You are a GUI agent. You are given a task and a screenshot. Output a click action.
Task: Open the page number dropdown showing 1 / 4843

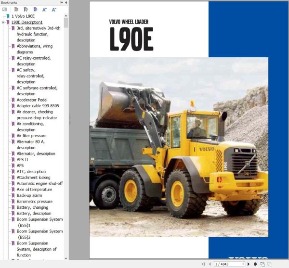243,264
